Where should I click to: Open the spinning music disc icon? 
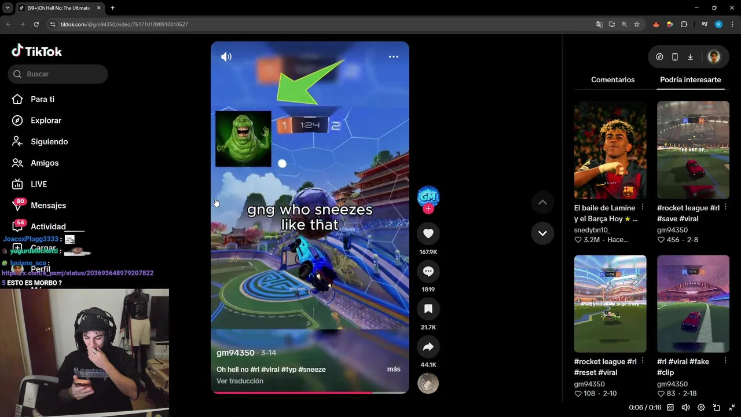[428, 383]
